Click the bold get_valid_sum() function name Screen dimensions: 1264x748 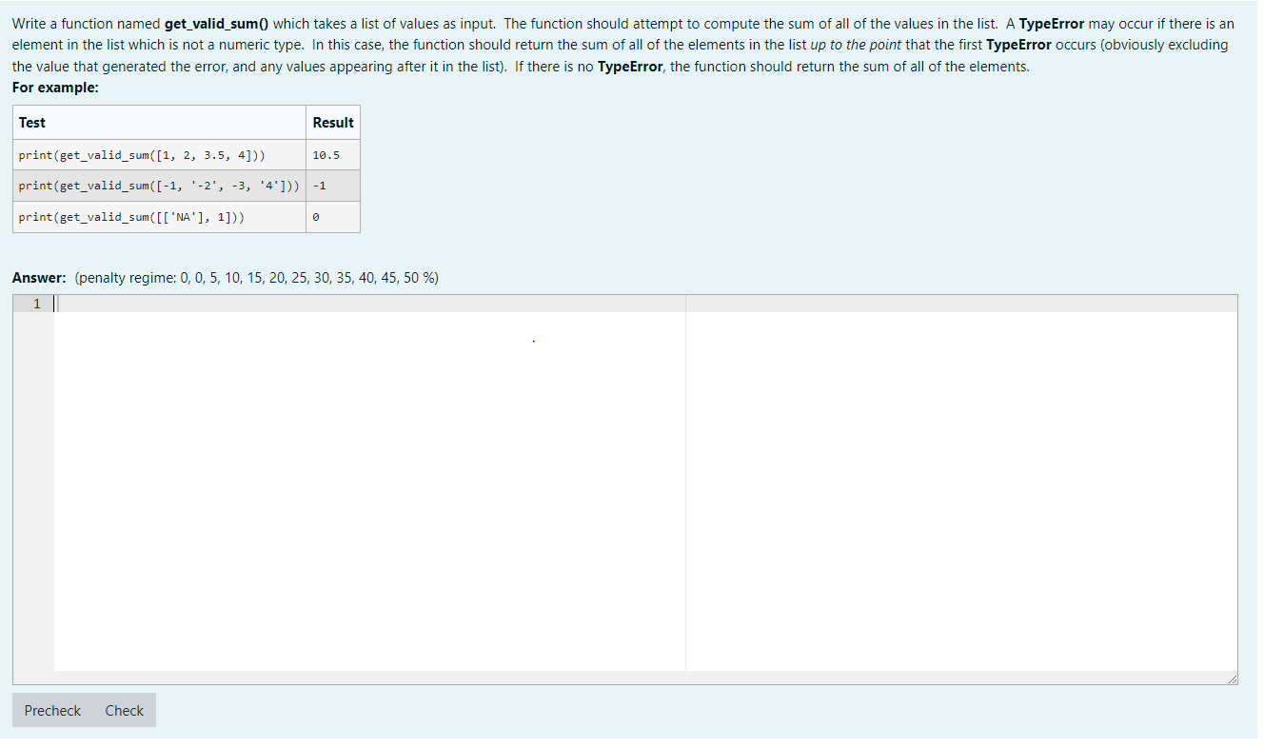pos(216,23)
